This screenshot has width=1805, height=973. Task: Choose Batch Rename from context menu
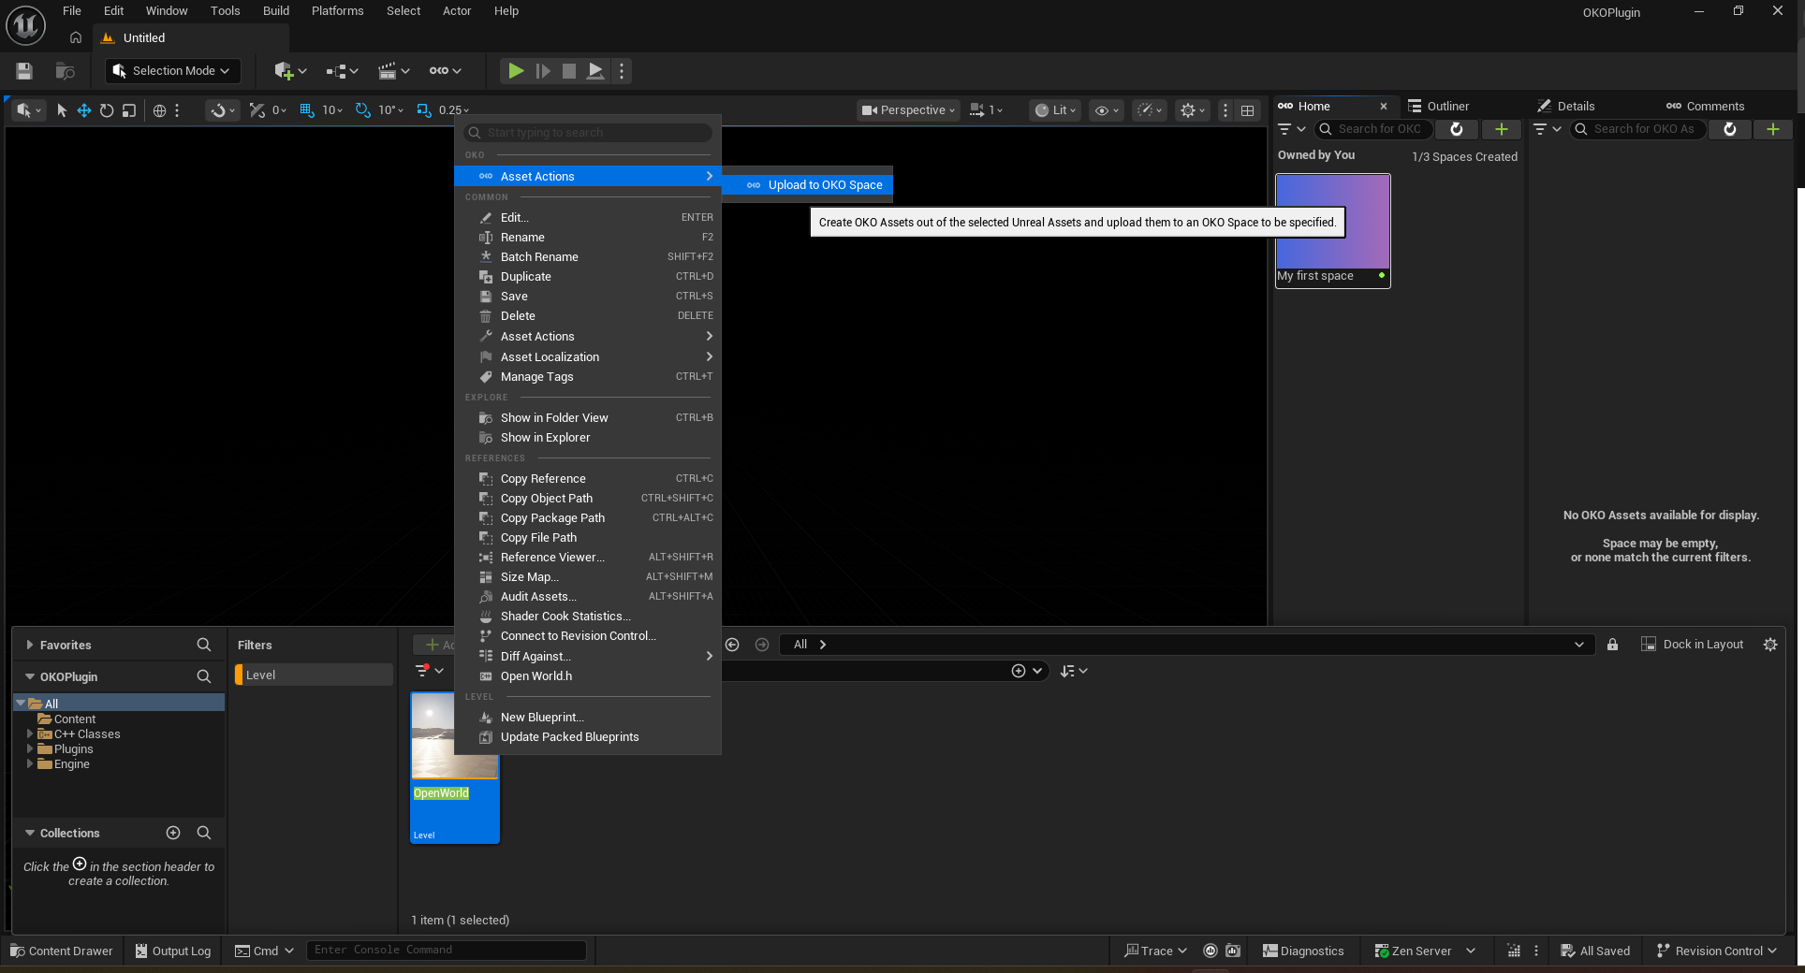(587, 257)
